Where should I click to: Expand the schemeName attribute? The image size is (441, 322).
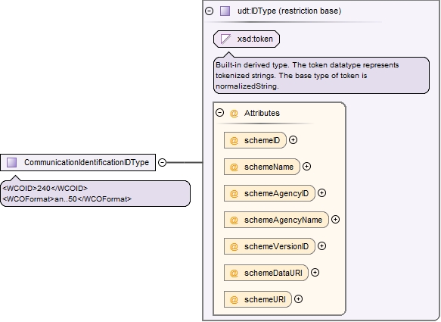(x=306, y=167)
